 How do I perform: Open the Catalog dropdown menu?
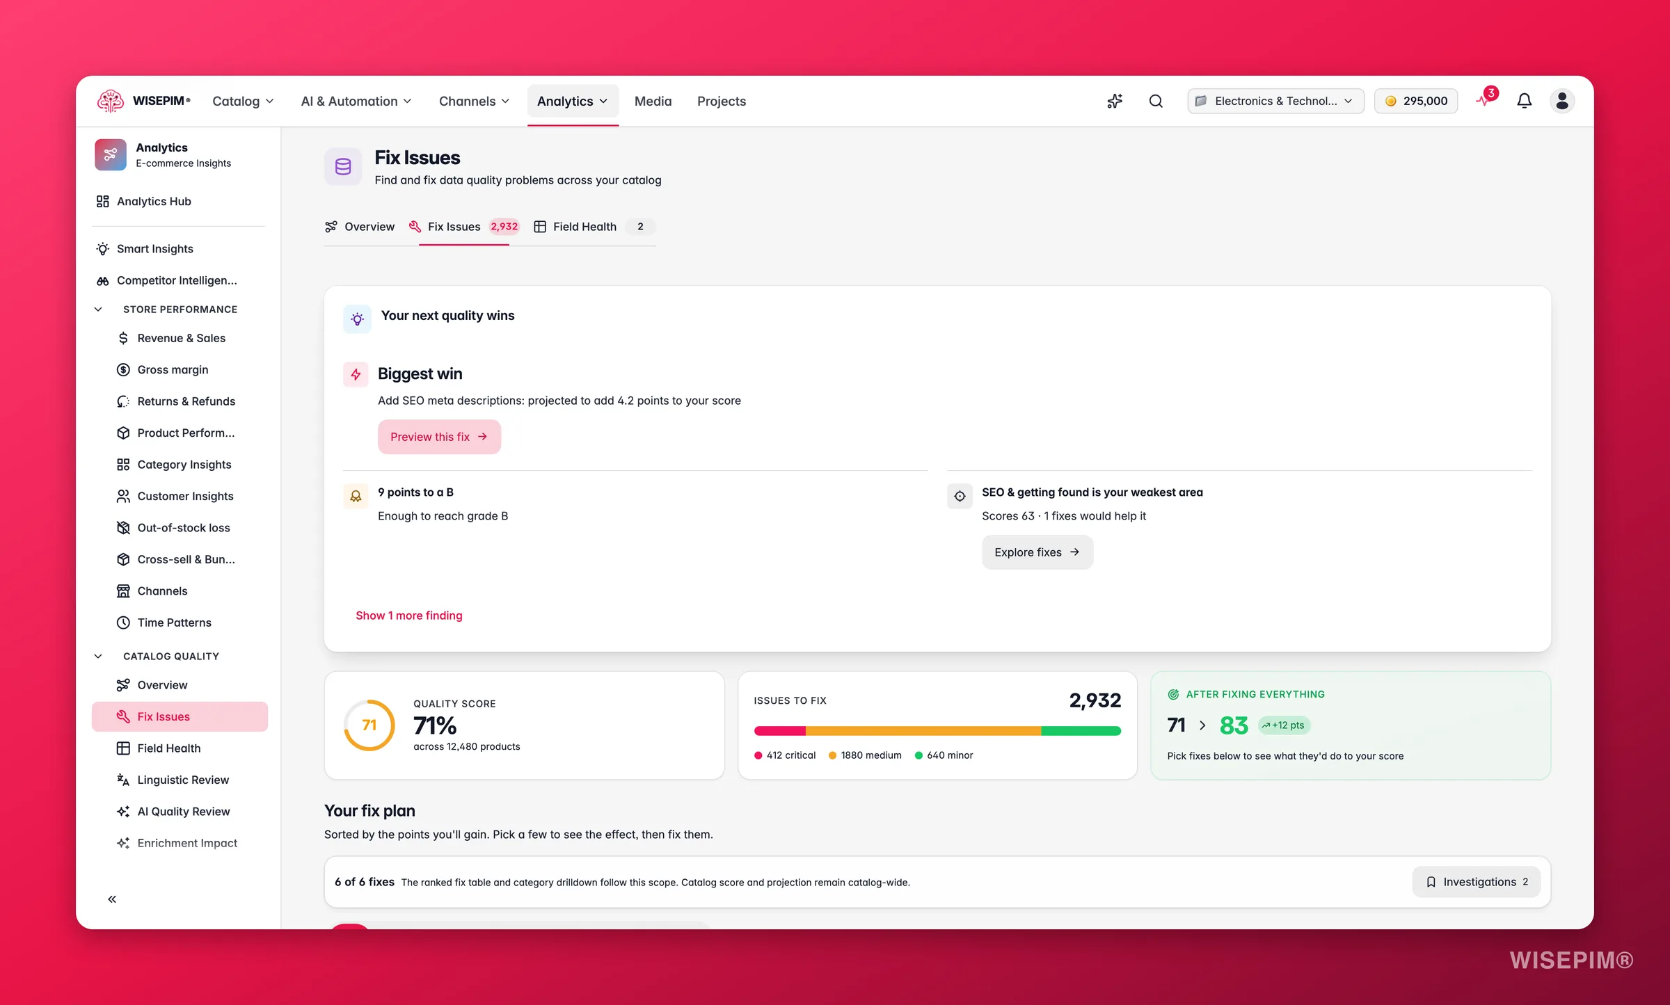[x=243, y=101]
